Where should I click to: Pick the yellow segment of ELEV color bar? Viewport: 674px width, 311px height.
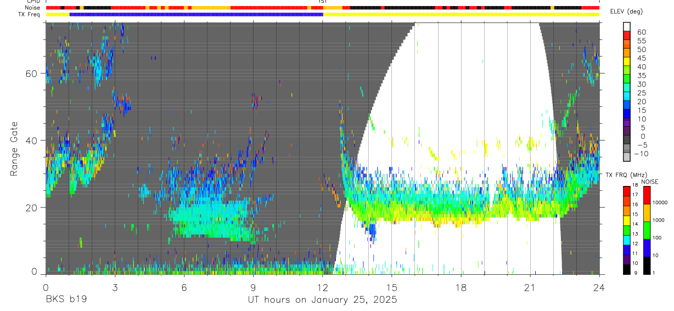pyautogui.click(x=627, y=61)
